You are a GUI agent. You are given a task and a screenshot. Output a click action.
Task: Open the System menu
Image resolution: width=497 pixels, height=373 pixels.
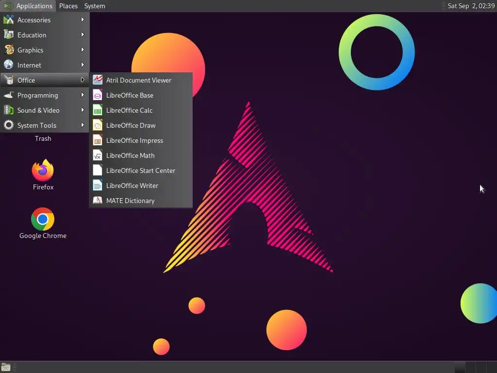(x=95, y=6)
